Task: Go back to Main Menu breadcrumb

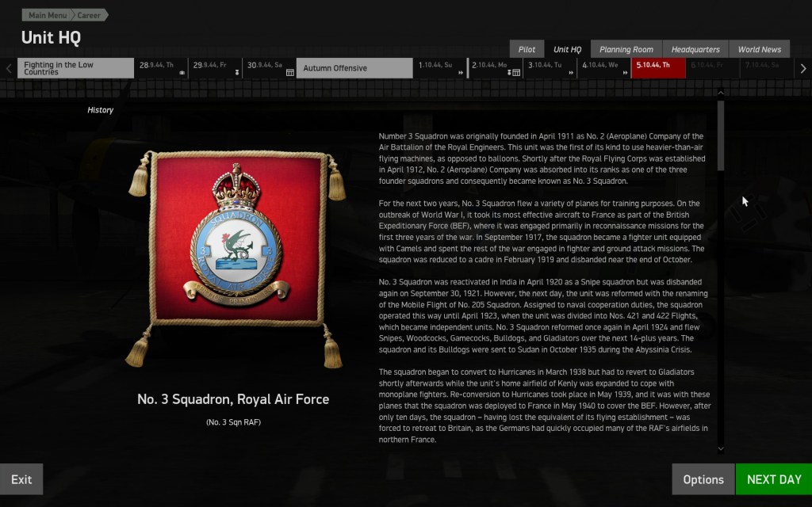Action: click(x=48, y=15)
